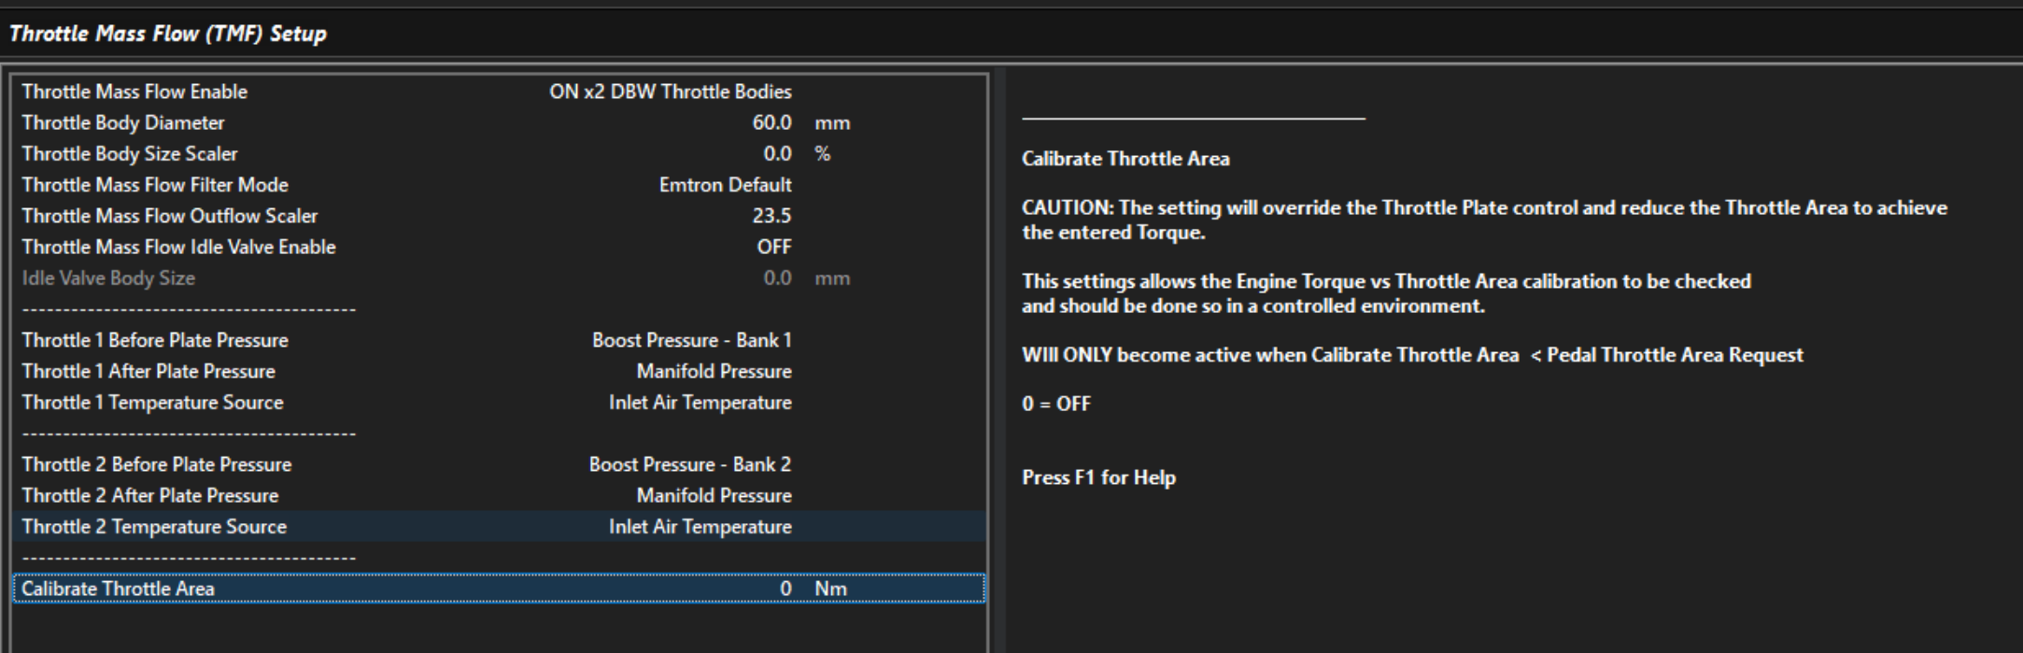Click the Throttle Mass Flow (TMF) Setup title
This screenshot has height=653, width=2023.
point(168,34)
